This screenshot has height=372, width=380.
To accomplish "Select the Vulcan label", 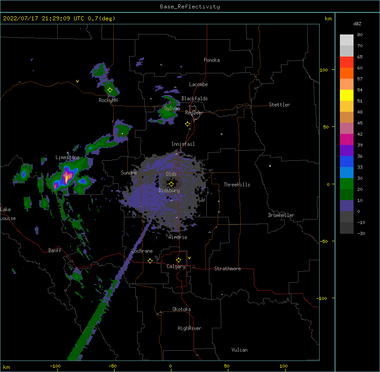I will (x=239, y=350).
